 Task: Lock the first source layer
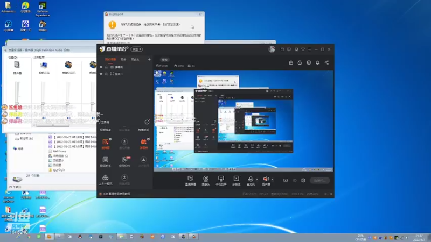106,67
